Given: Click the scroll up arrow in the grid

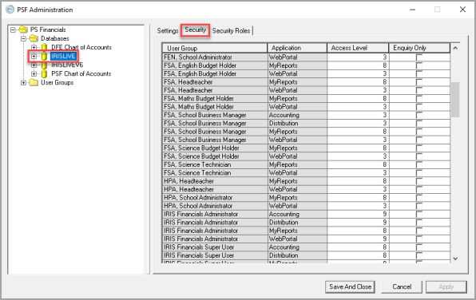Looking at the screenshot, I should point(455,48).
